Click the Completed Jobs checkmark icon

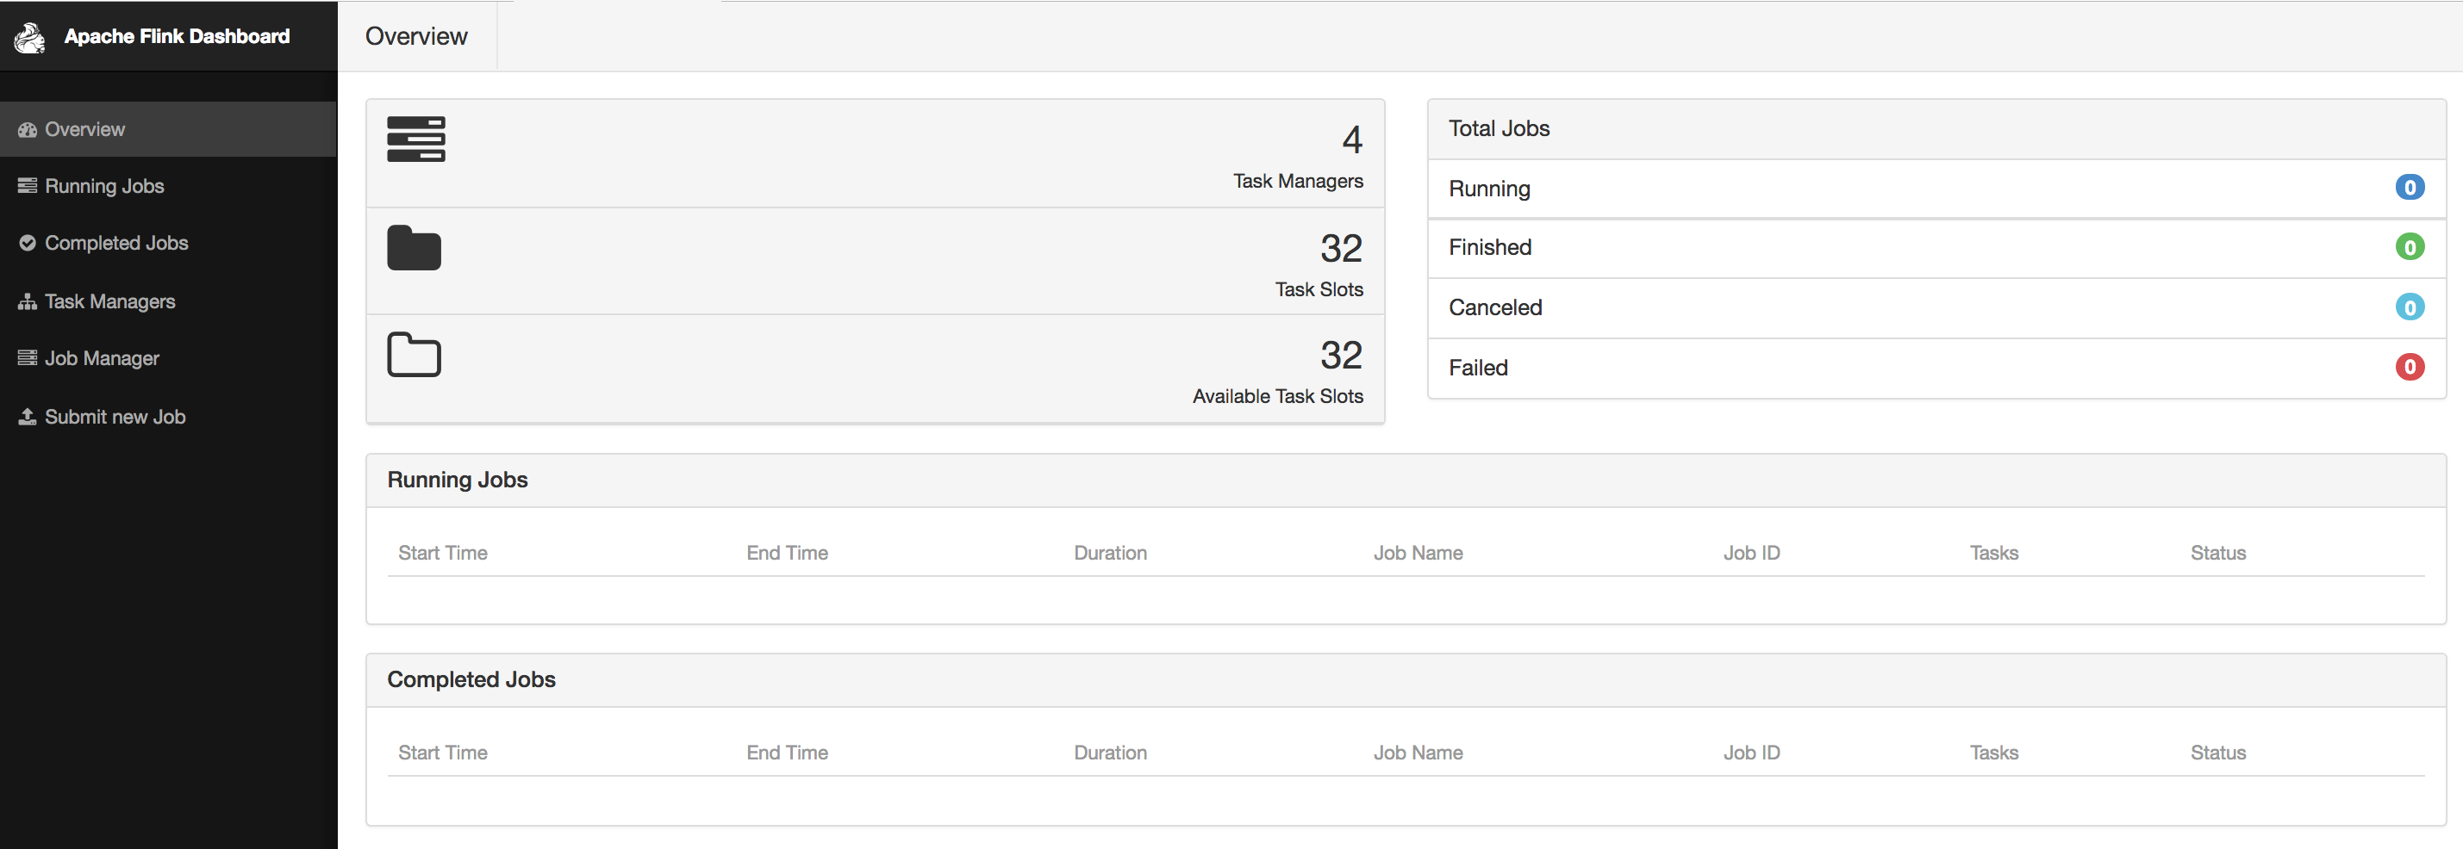[x=28, y=244]
